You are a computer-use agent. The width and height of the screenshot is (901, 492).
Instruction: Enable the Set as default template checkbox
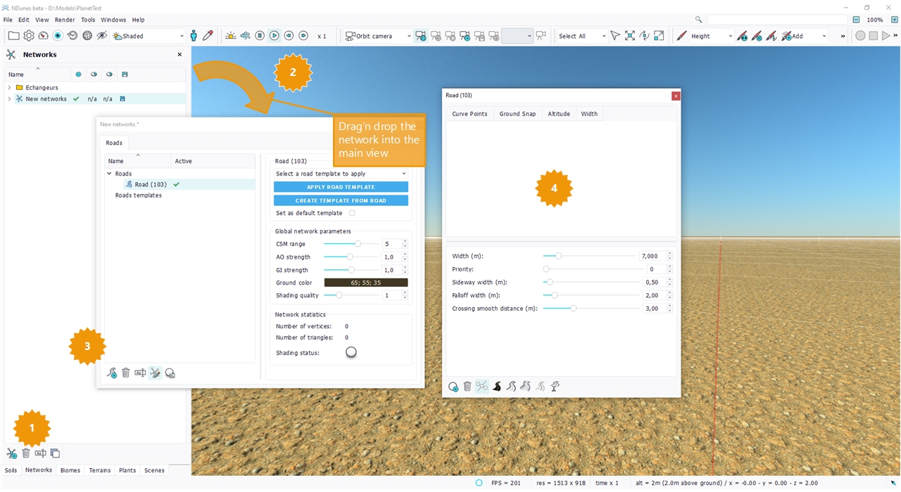pyautogui.click(x=352, y=213)
